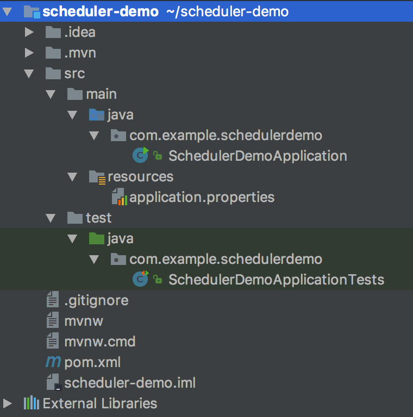Screen dimensions: 413x417
Task: Click the resources folder icon
Action: [96, 176]
